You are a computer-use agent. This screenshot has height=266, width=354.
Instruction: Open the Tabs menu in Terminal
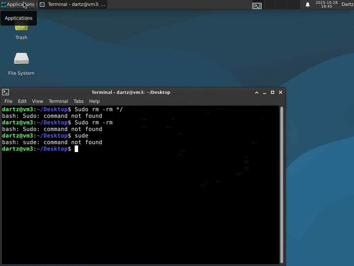click(78, 101)
